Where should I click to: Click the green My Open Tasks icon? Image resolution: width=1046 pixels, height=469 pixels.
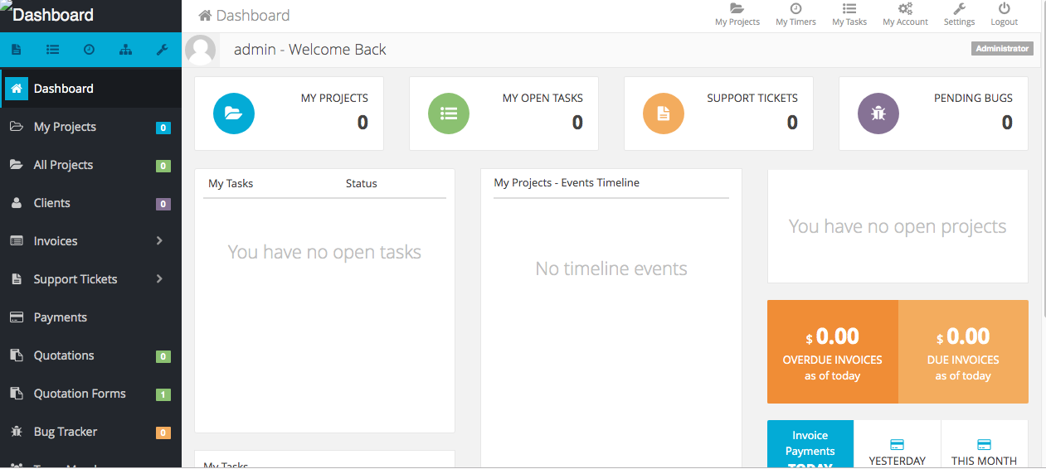click(449, 114)
